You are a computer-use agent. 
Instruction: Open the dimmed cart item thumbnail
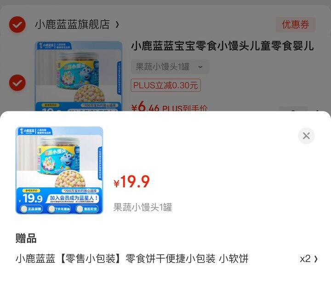click(78, 76)
